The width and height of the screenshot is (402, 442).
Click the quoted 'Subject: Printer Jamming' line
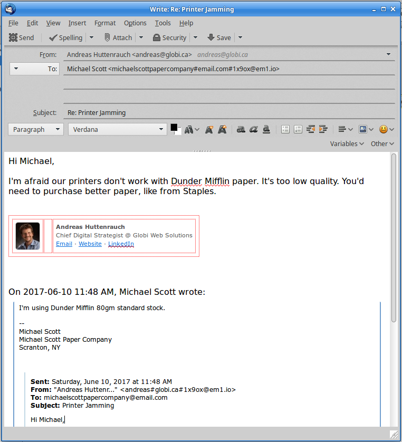72,406
